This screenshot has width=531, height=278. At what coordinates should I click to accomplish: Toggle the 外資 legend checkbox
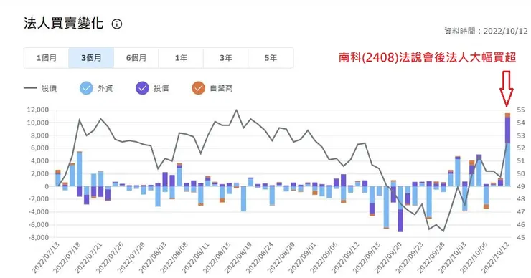pyautogui.click(x=86, y=88)
